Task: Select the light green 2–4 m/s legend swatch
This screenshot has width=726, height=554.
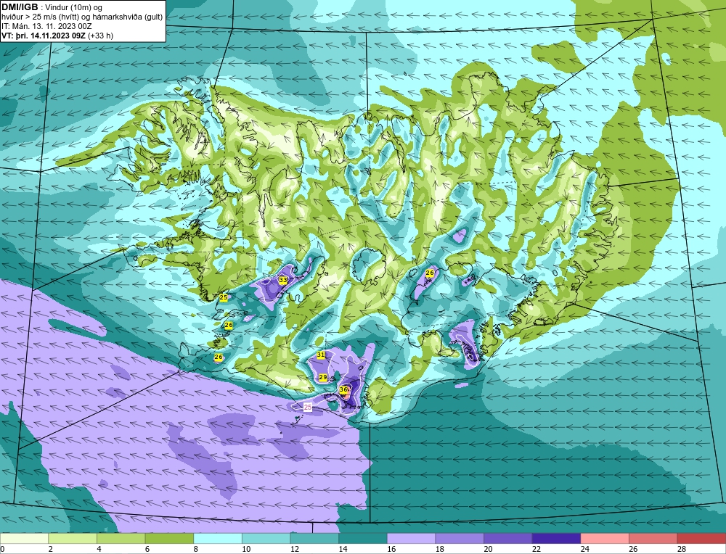Action: pyautogui.click(x=73, y=539)
